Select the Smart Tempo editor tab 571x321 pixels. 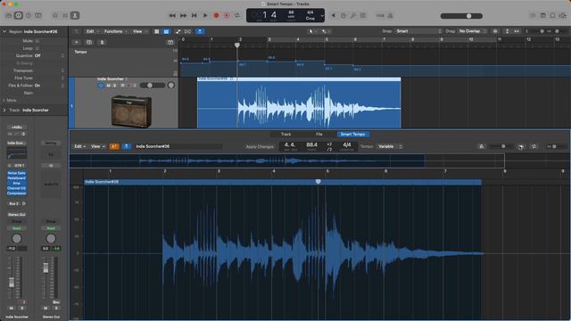353,135
